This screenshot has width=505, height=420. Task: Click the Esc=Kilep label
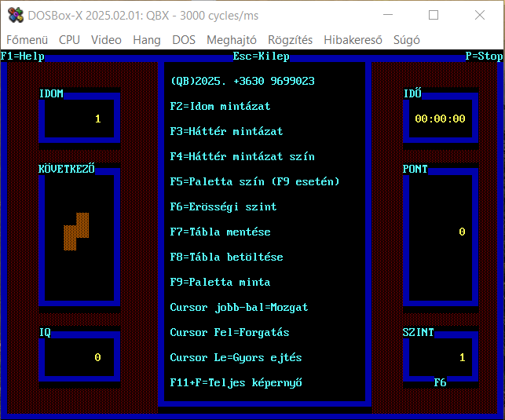click(x=262, y=57)
